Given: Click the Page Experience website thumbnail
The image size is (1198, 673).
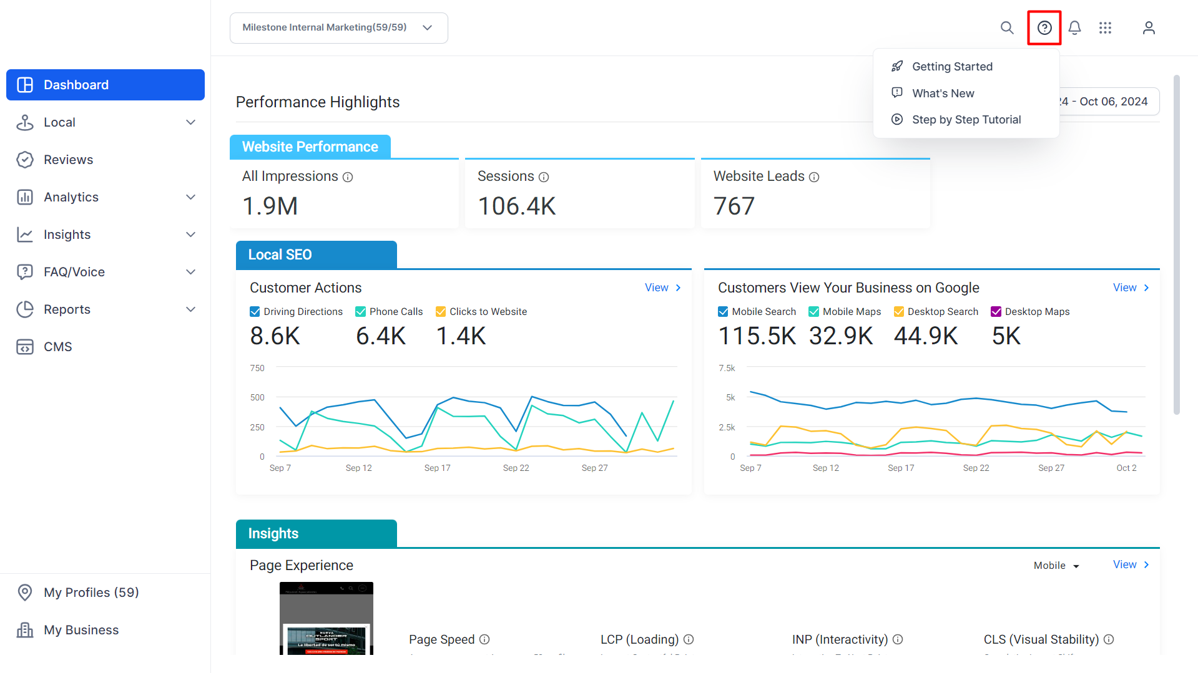Looking at the screenshot, I should pos(326,618).
